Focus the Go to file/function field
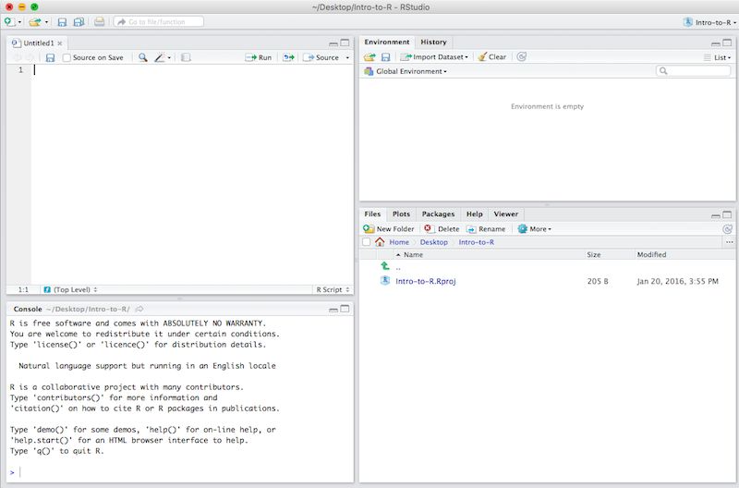The height and width of the screenshot is (488, 739). (x=159, y=21)
